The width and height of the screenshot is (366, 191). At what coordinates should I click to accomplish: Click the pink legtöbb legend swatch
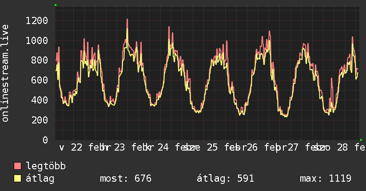pyautogui.click(x=17, y=166)
